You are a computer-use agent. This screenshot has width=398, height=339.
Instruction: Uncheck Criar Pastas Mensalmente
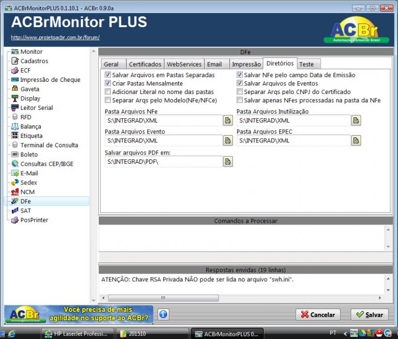[x=107, y=83]
